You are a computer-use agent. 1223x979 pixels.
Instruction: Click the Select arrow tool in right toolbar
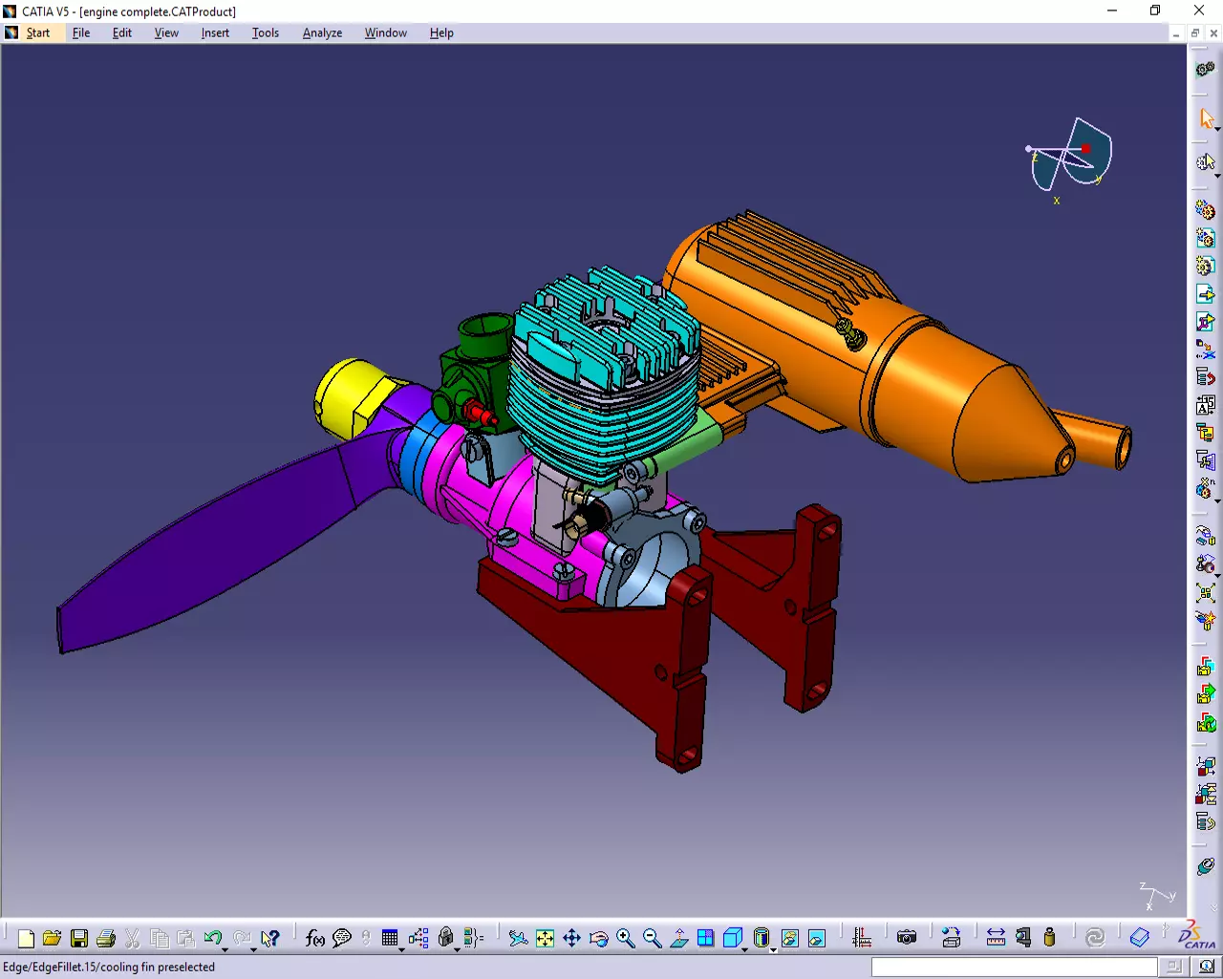tap(1206, 118)
